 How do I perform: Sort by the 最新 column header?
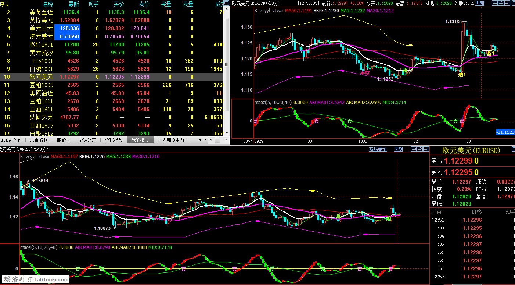(74, 4)
